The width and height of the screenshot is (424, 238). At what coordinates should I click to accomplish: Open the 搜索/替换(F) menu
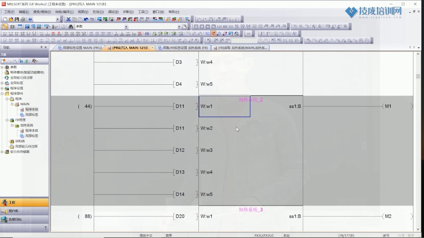(42, 12)
